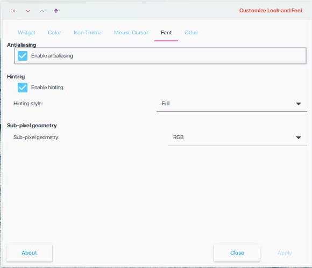The image size is (312, 268).
Task: Switch to the Color tab
Action: (x=54, y=33)
